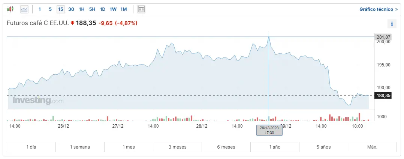Screen dimensions: 404x159
Task: Set the 5-minute interval
Action: (50, 9)
